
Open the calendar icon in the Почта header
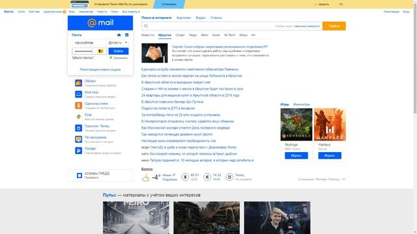(127, 35)
